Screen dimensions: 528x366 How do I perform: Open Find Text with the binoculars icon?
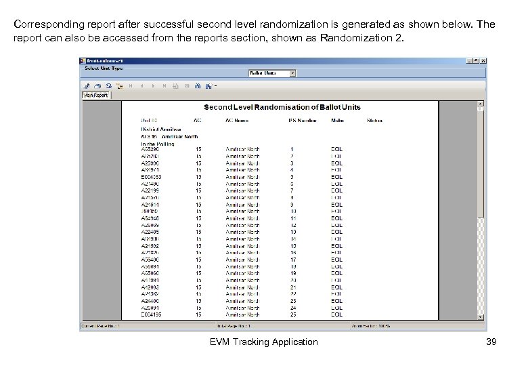point(198,86)
